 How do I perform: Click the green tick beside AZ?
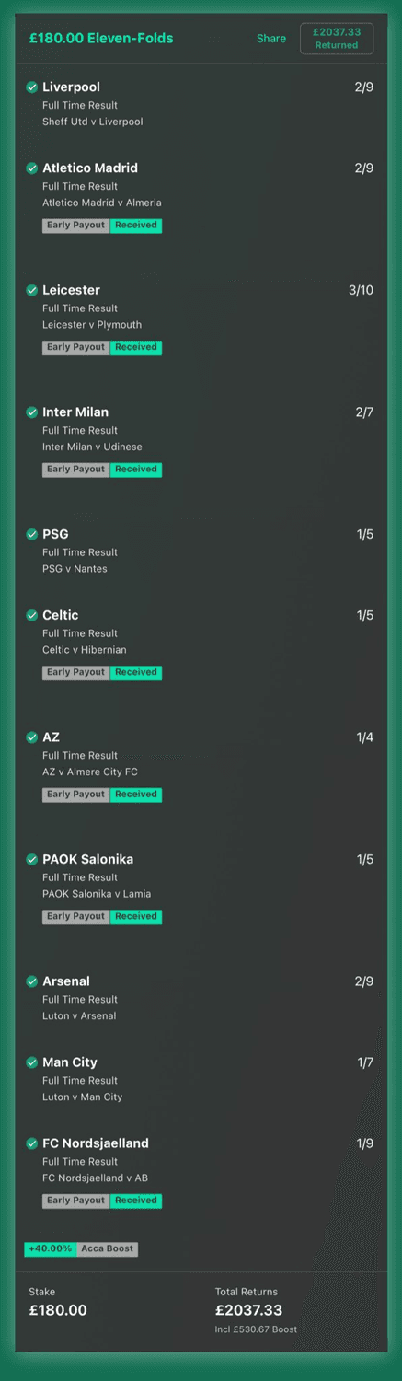pos(32,737)
